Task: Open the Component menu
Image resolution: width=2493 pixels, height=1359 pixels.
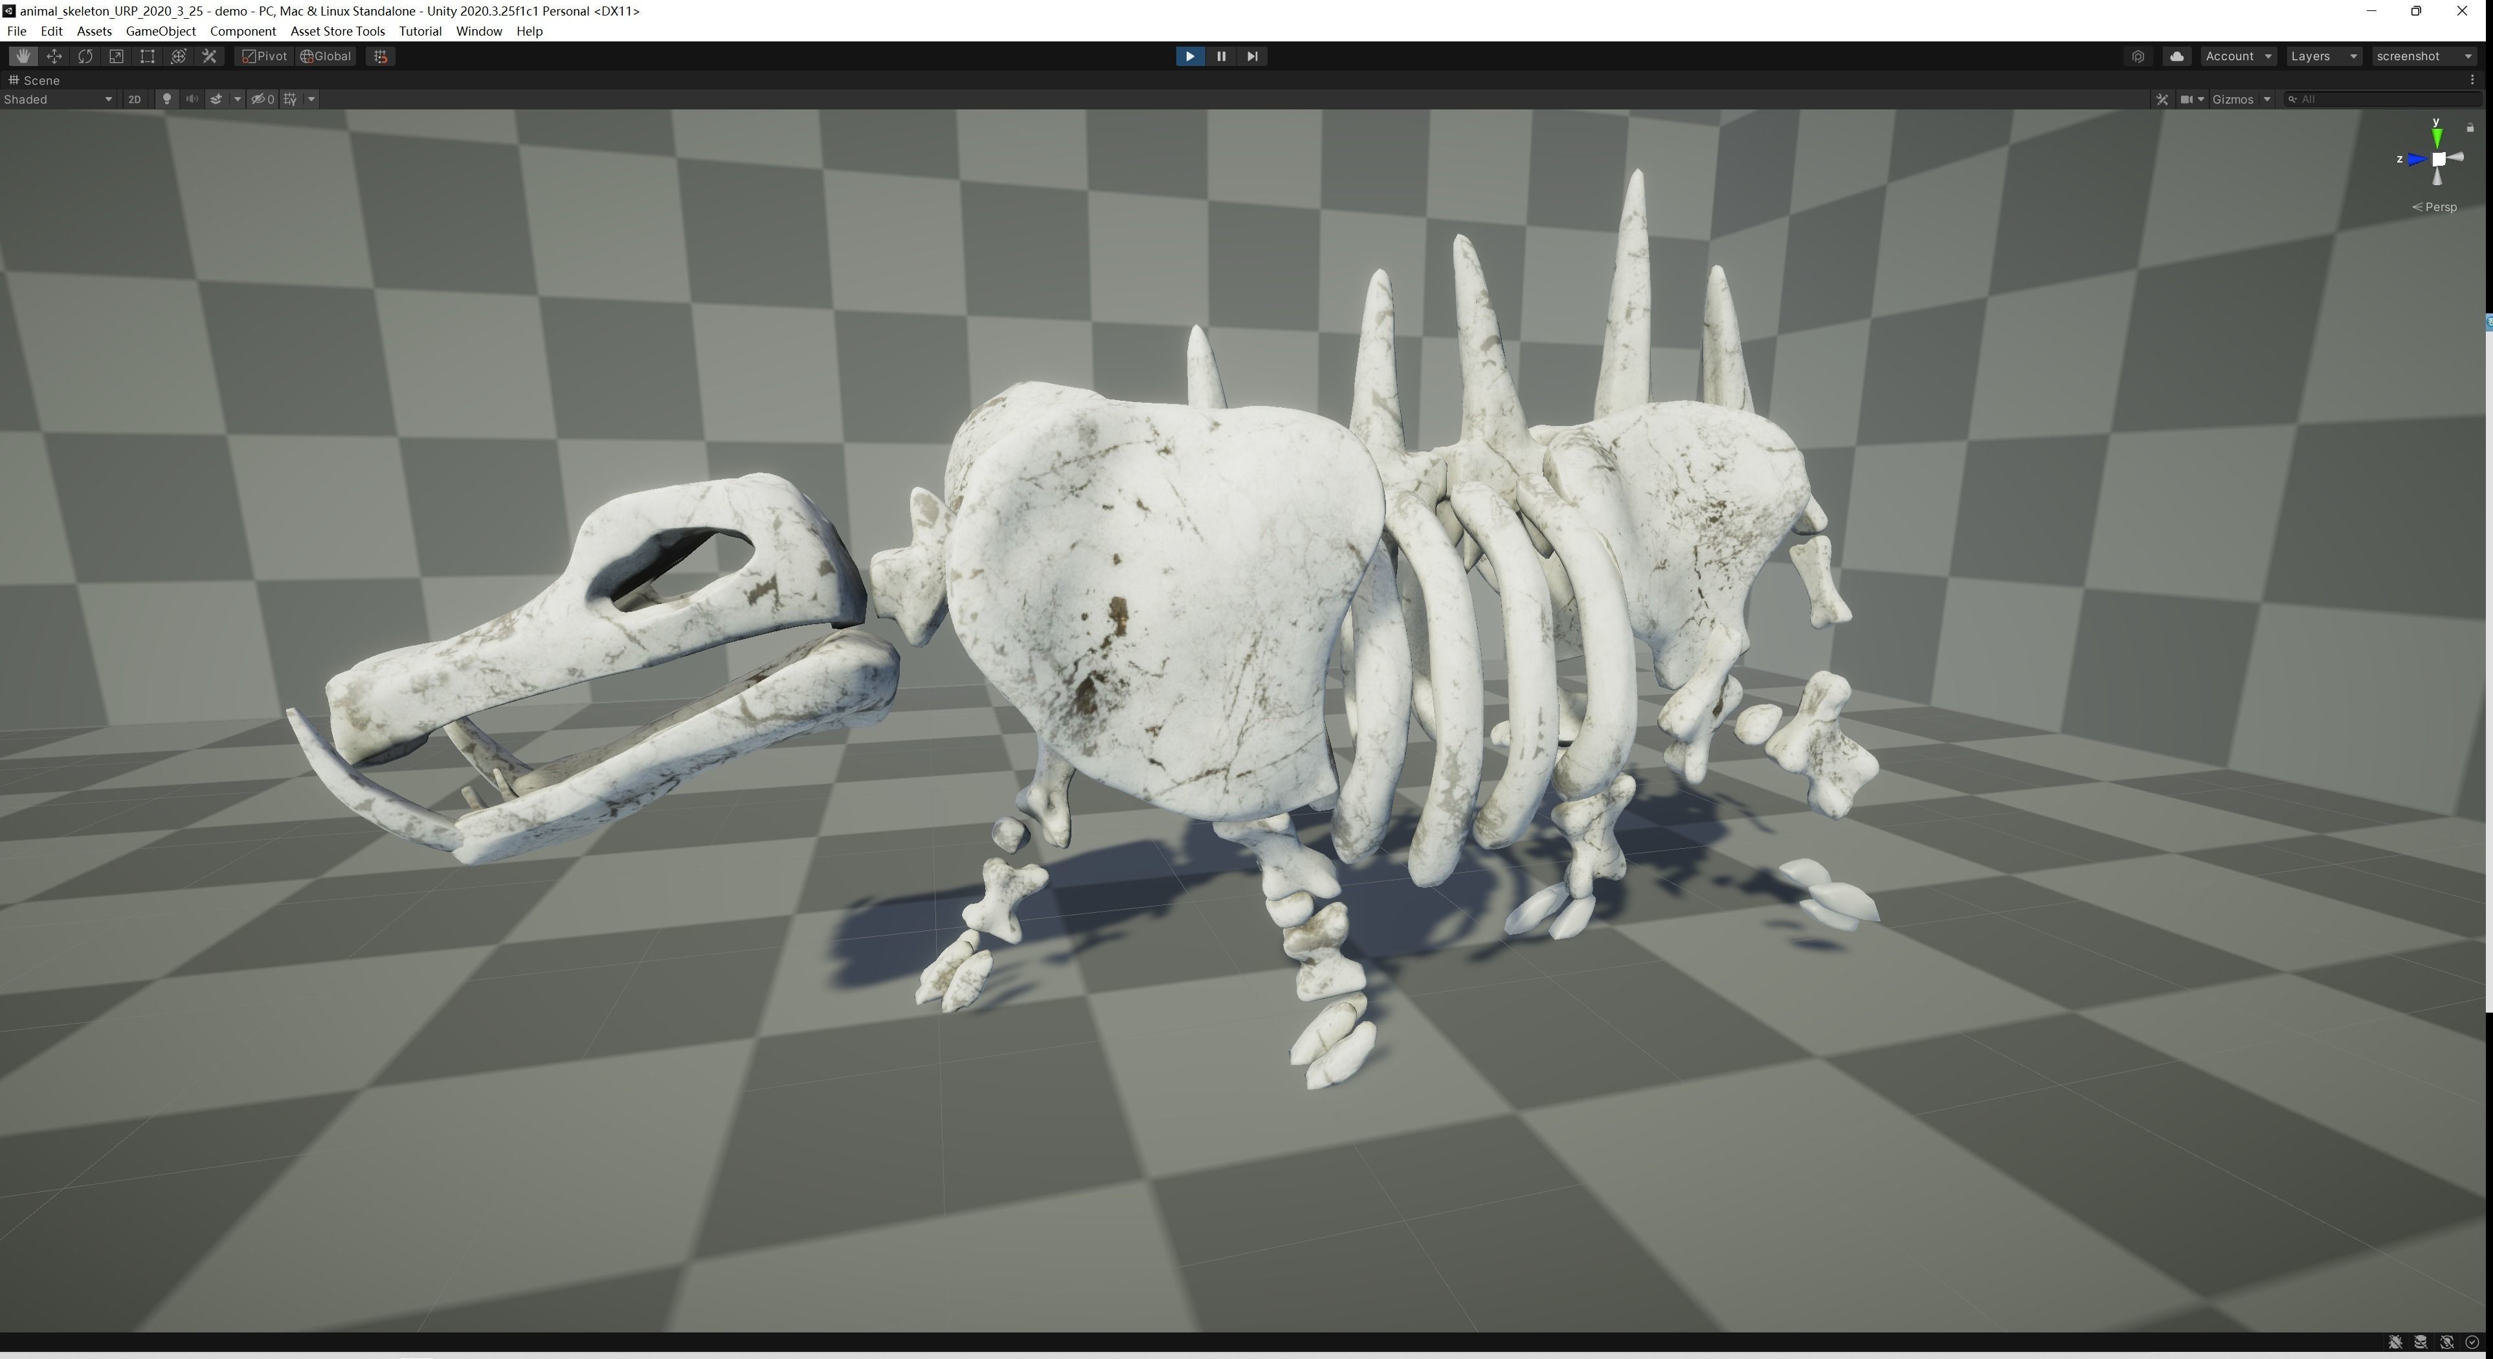Action: 243,31
